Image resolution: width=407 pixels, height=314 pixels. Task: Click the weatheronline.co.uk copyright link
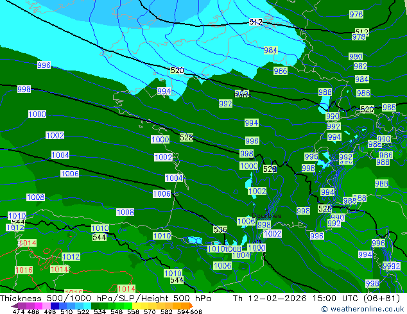362,309
